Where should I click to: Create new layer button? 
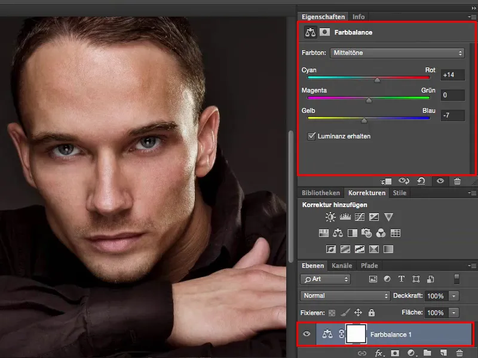(x=443, y=353)
